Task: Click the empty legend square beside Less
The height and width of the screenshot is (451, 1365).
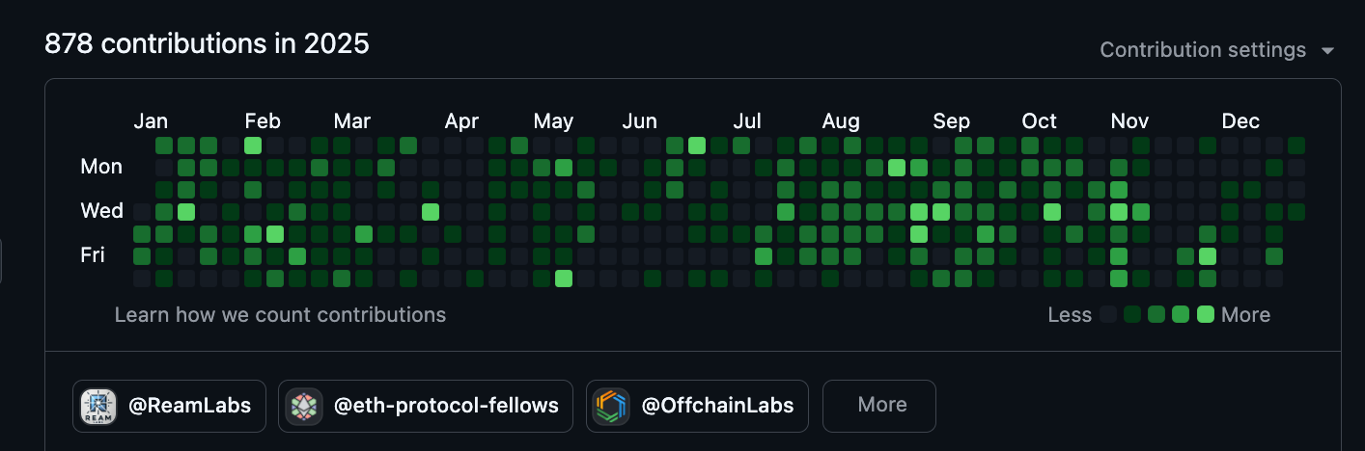Action: [1108, 314]
